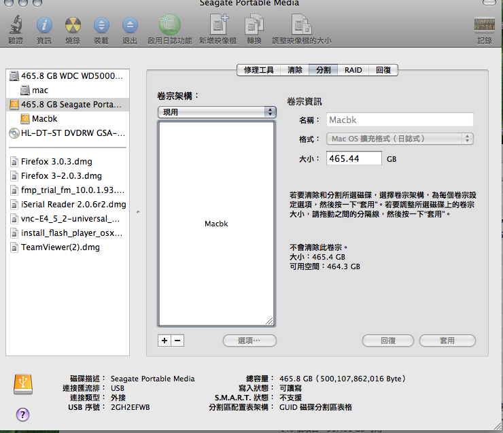Switch to the Partition (分割) tab
503x433 pixels.
click(x=323, y=70)
